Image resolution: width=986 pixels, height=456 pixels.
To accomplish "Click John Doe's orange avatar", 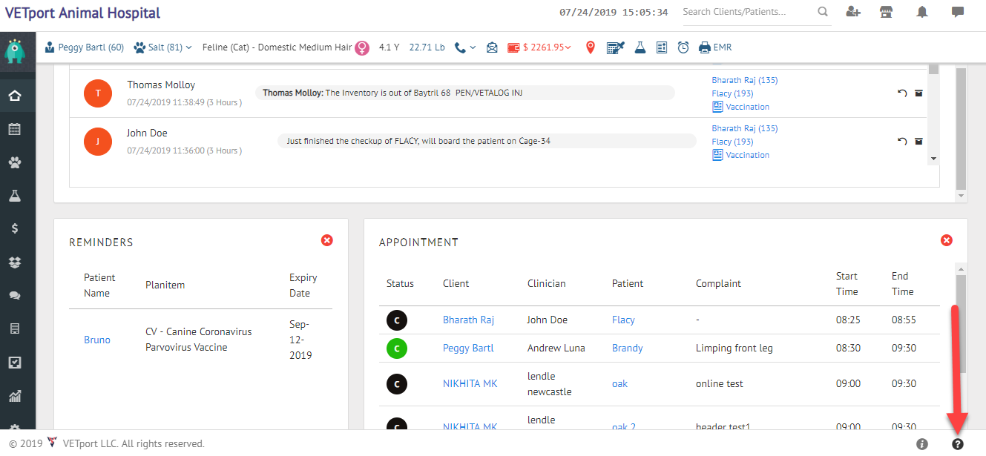I will click(98, 141).
